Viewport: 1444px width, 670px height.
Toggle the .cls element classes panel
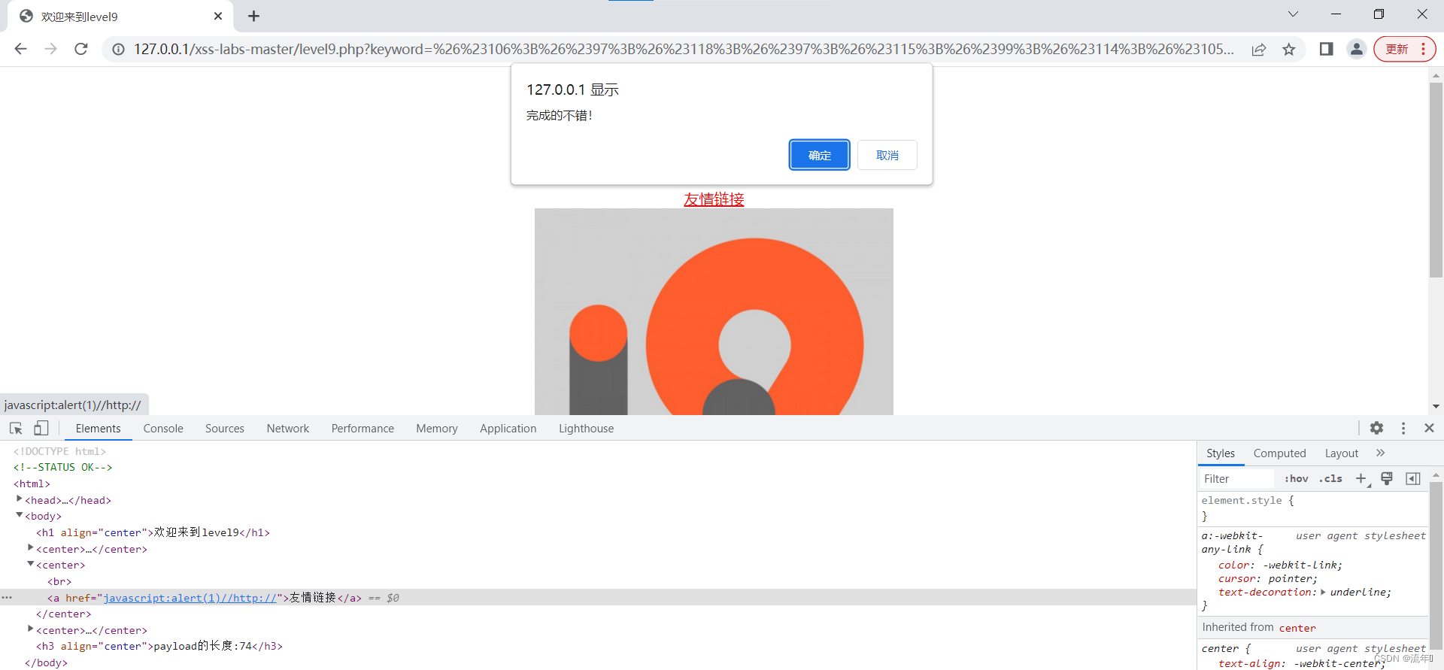[x=1330, y=479]
